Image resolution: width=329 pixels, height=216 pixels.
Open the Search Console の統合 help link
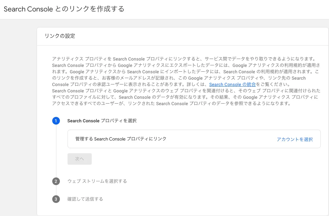(x=232, y=84)
